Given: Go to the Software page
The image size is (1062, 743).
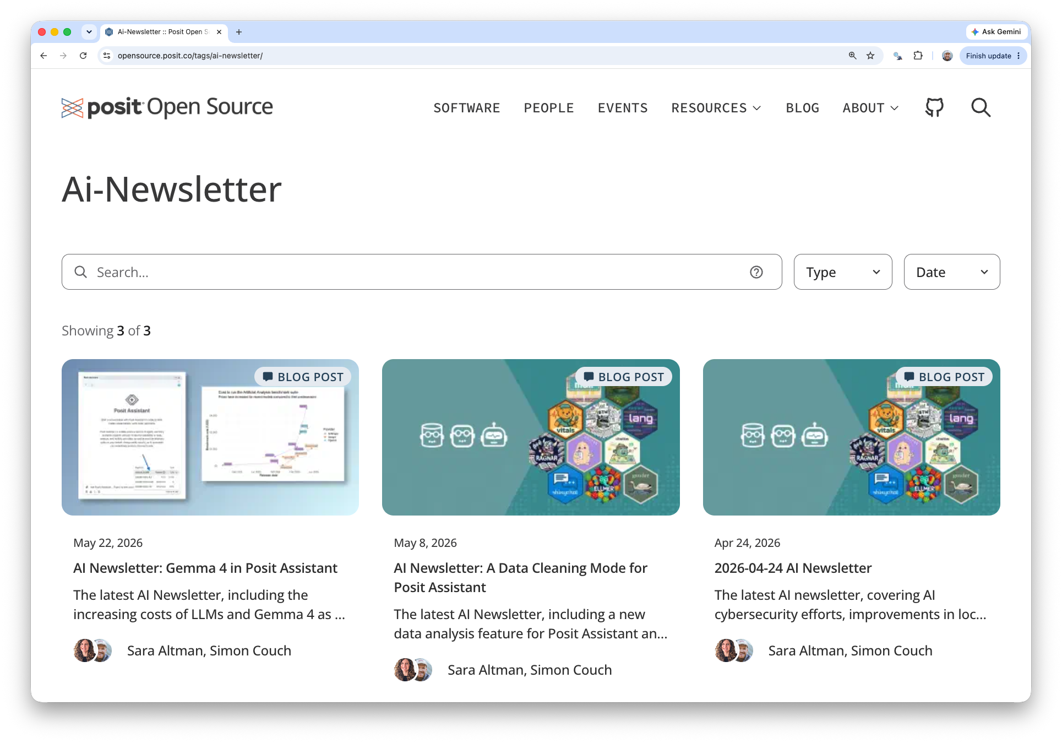Looking at the screenshot, I should pyautogui.click(x=467, y=108).
